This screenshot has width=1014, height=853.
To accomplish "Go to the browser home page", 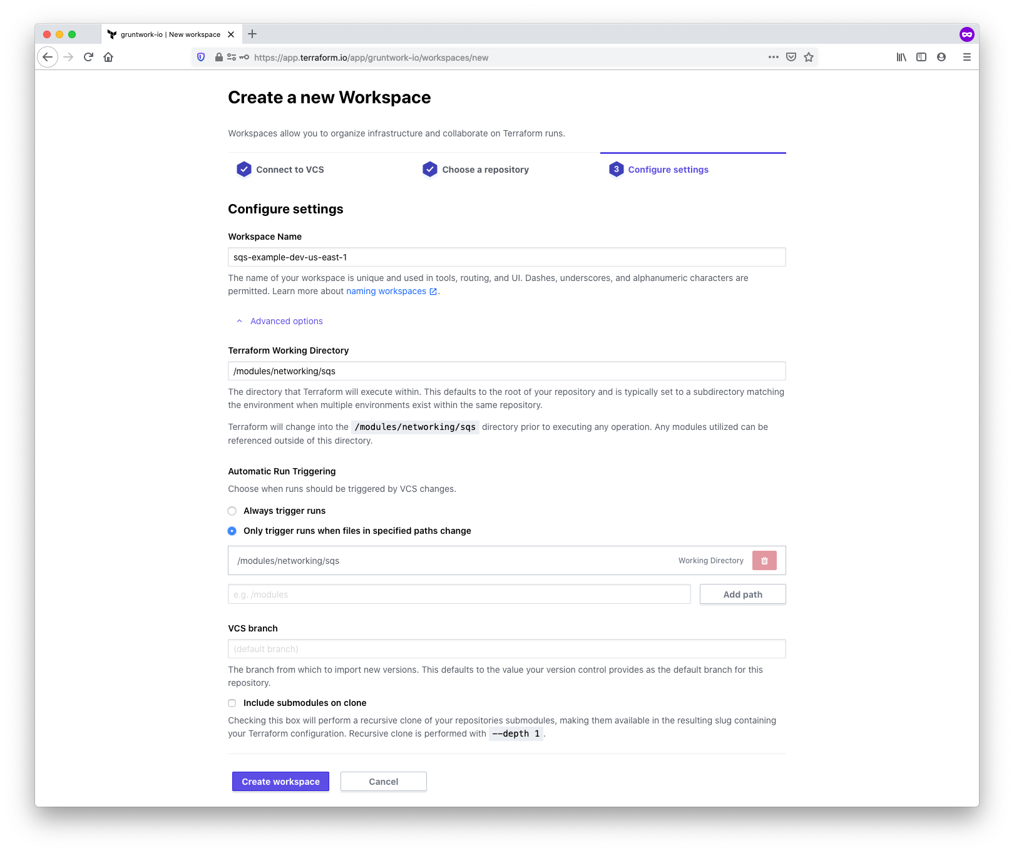I will tap(108, 57).
